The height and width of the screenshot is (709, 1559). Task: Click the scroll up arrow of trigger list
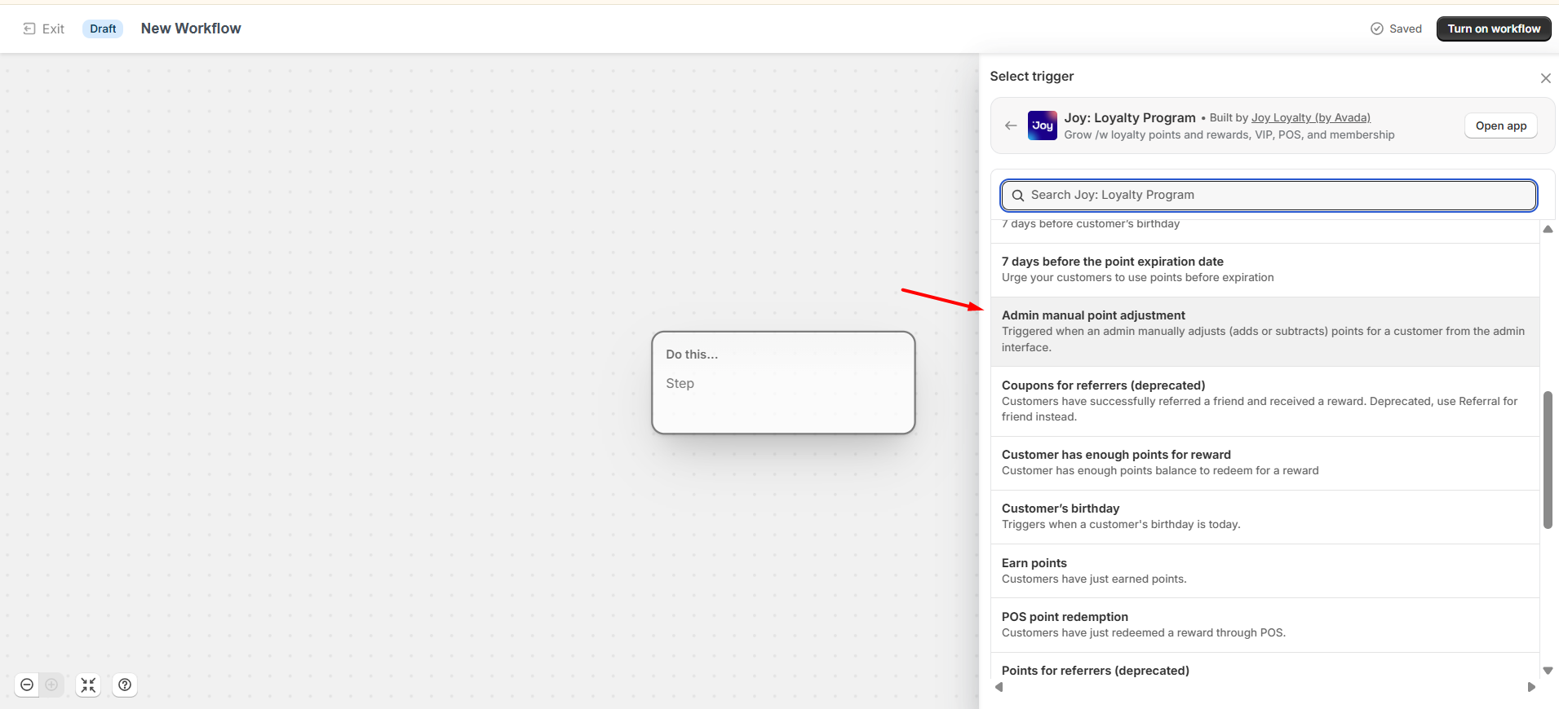coord(1548,229)
